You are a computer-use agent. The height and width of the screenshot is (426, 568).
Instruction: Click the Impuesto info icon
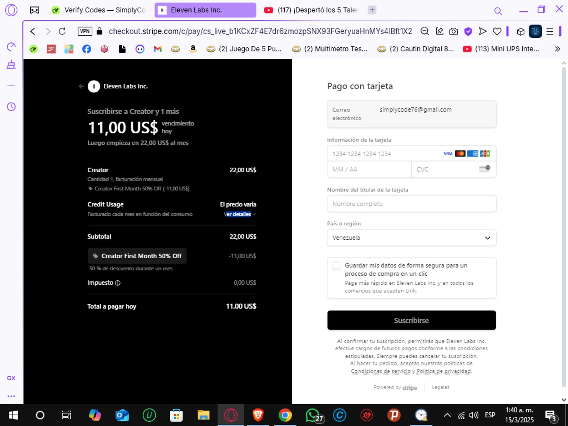pos(118,283)
